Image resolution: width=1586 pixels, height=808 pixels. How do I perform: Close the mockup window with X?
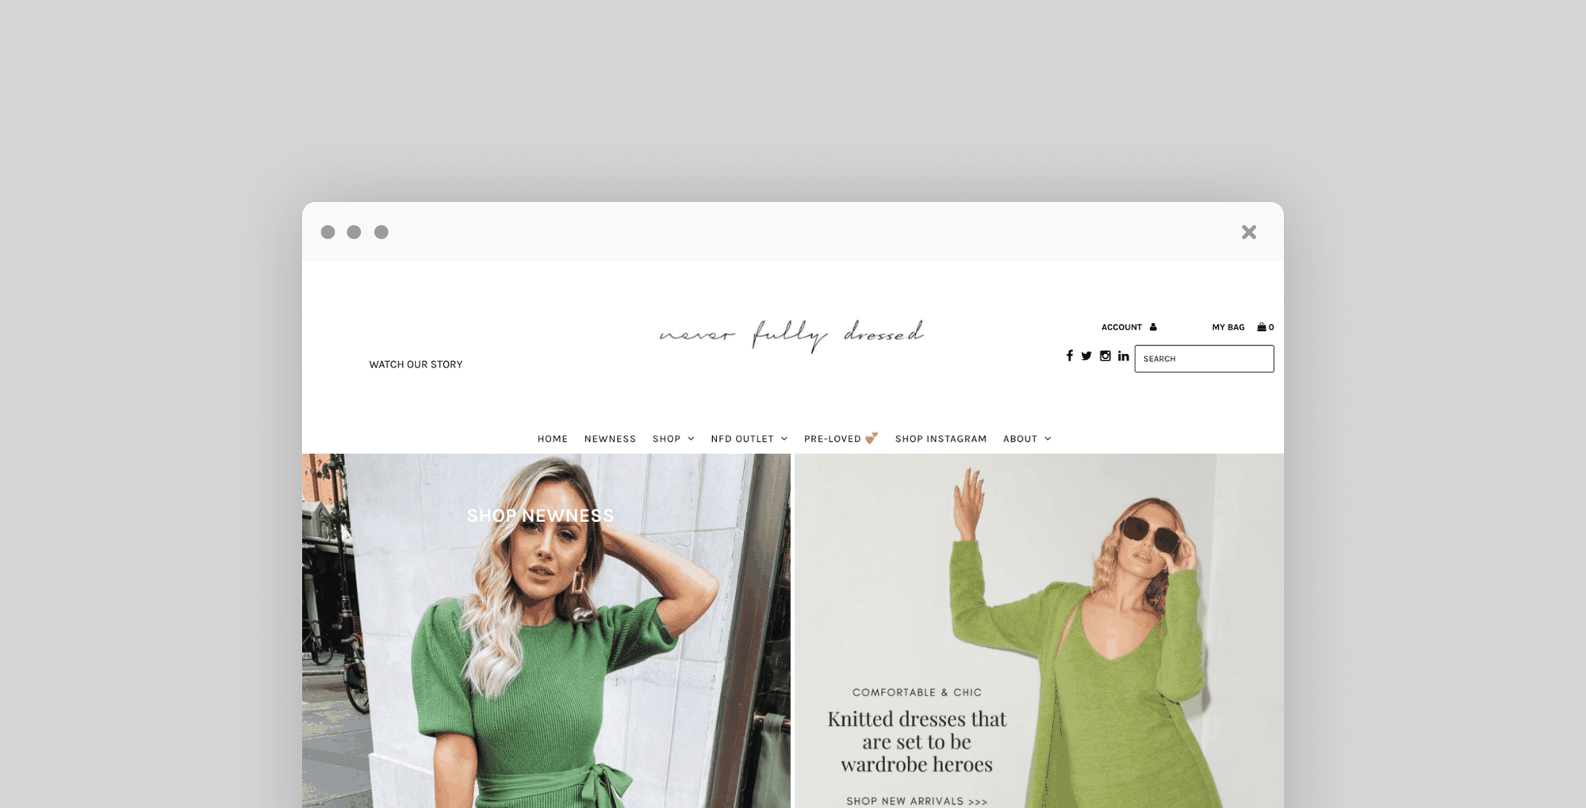1249,232
